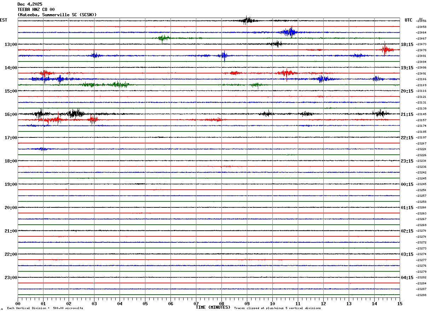Click the 01:15 UTC time label
The image size is (428, 313).
[407, 208]
